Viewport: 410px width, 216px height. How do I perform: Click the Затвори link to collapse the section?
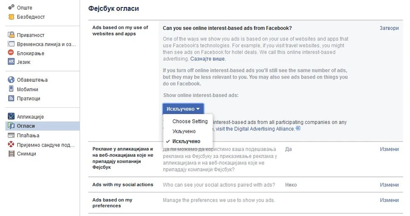tap(389, 28)
